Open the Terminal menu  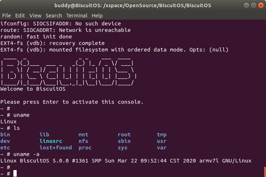(x=77, y=16)
